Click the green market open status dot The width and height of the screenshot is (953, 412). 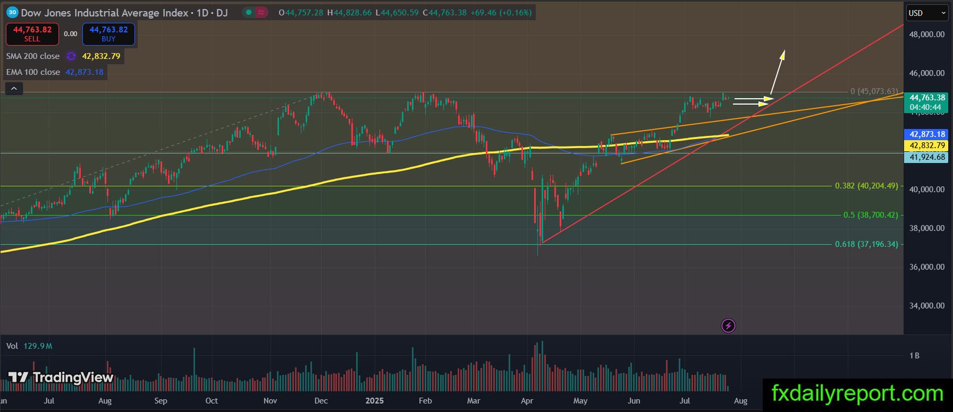tap(249, 12)
